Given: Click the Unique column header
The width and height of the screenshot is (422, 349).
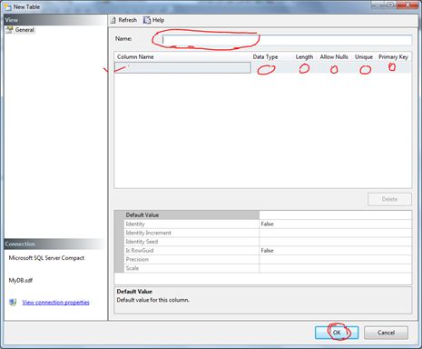Looking at the screenshot, I should [364, 57].
